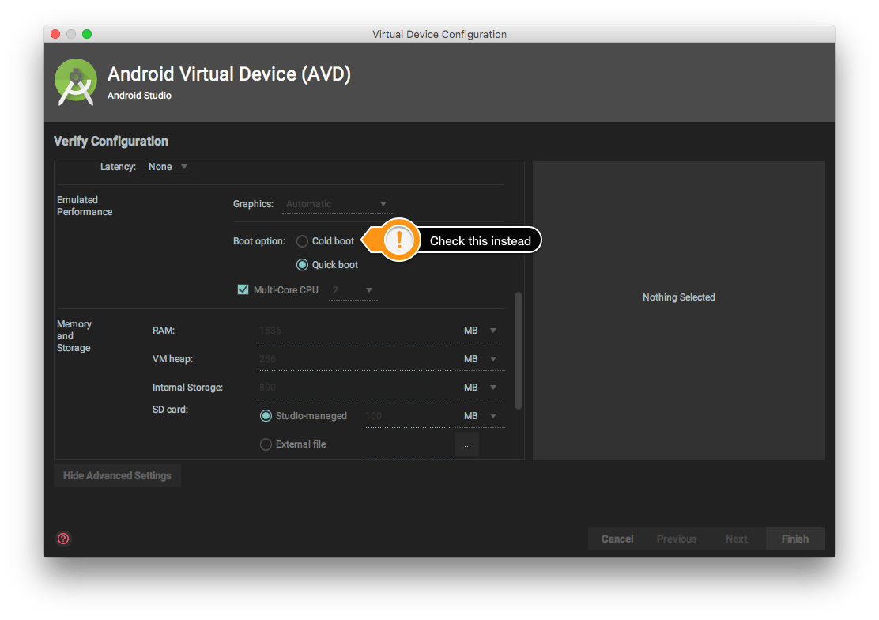Click the settings panel vertical scrollbar
This screenshot has width=879, height=620.
pos(519,350)
